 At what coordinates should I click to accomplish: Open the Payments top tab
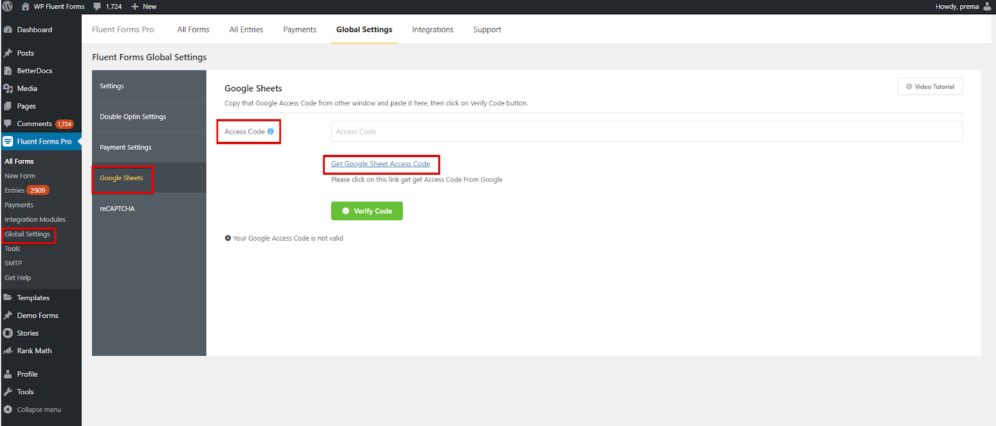(x=299, y=29)
